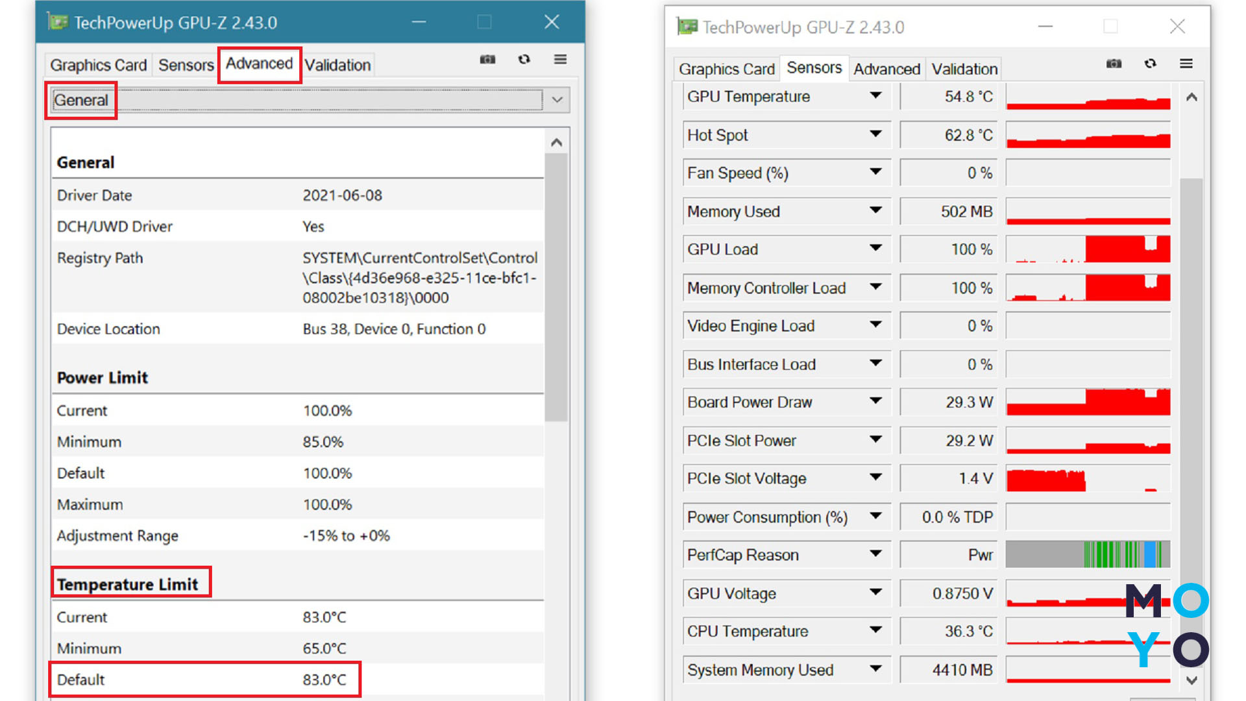The image size is (1246, 701).
Task: Expand the GPU Temperature sensor dropdown
Action: tap(875, 96)
